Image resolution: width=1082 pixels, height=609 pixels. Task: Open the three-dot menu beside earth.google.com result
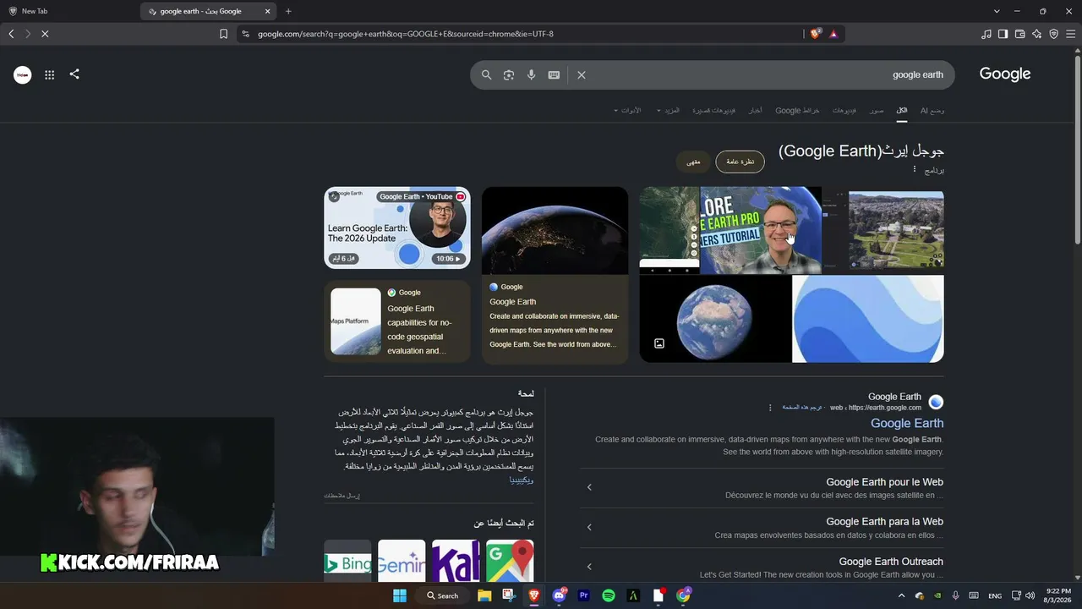(x=770, y=408)
